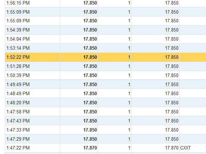Select the 1:48:49 PM row
The width and height of the screenshot is (206, 154).
coord(106,93)
